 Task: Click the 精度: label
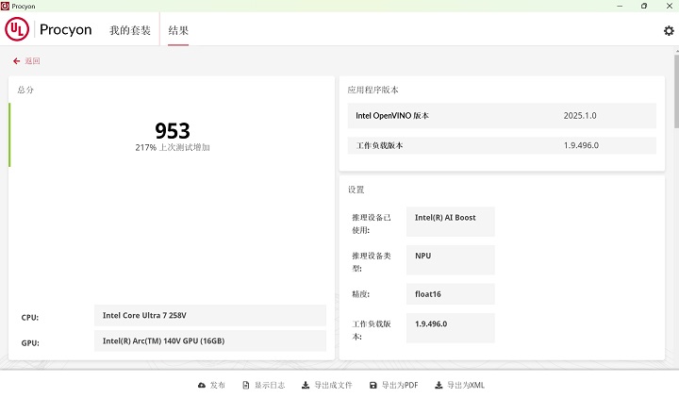click(x=360, y=294)
